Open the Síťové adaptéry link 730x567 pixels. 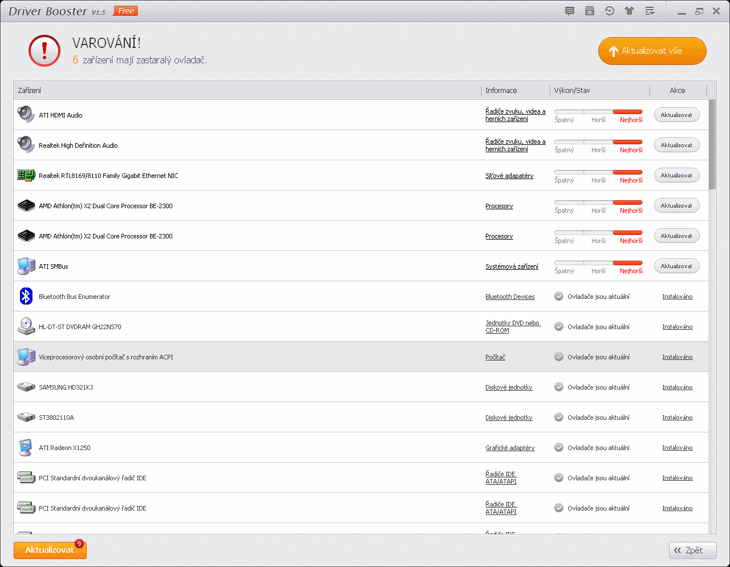pos(509,176)
